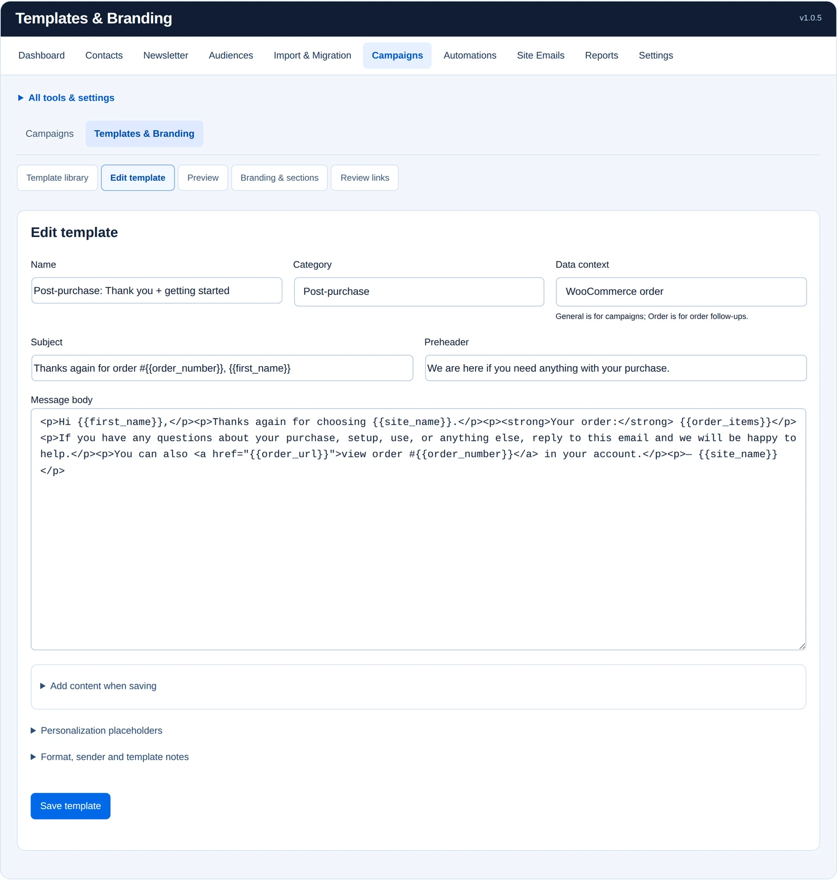Image resolution: width=837 pixels, height=880 pixels.
Task: View the Reports tab
Action: pyautogui.click(x=602, y=56)
